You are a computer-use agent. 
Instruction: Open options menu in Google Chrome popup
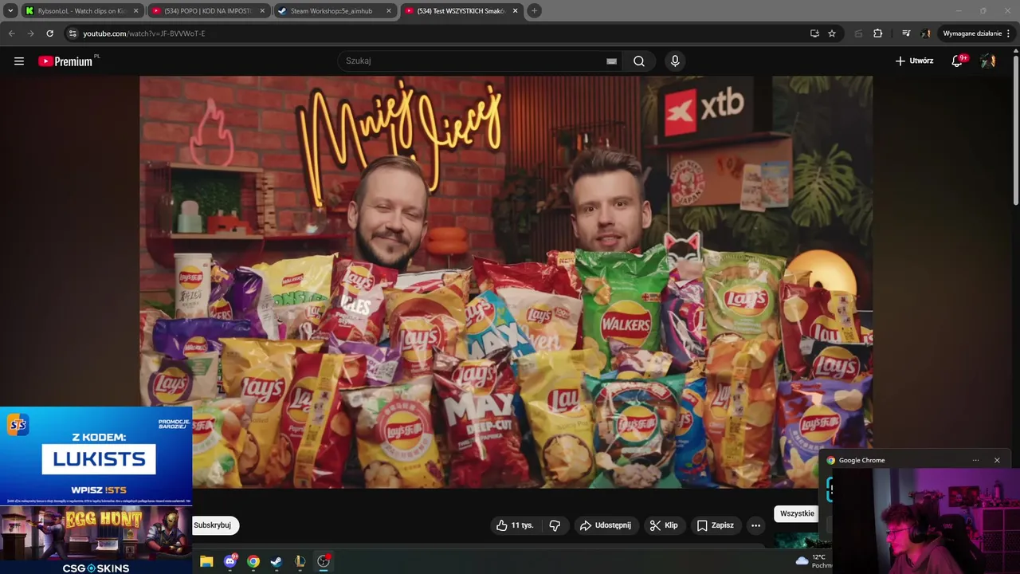(975, 460)
